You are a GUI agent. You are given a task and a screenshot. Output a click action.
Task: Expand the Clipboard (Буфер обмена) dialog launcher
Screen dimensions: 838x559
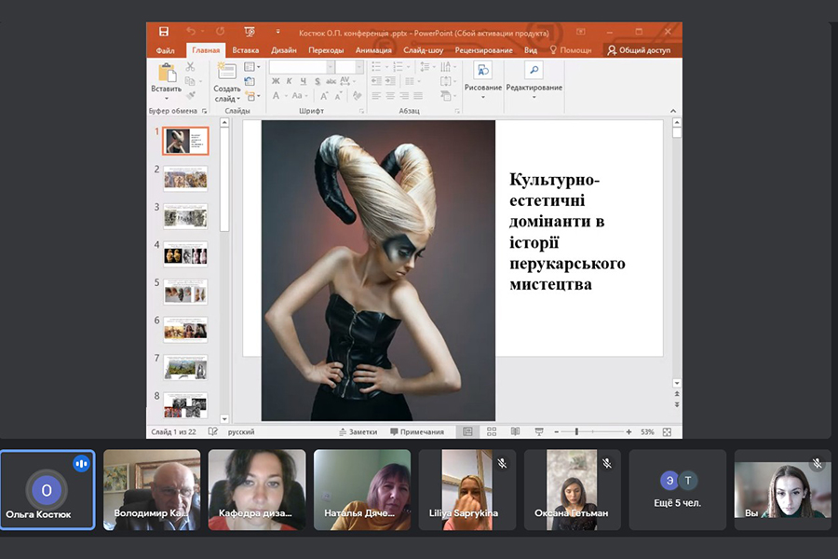click(205, 111)
